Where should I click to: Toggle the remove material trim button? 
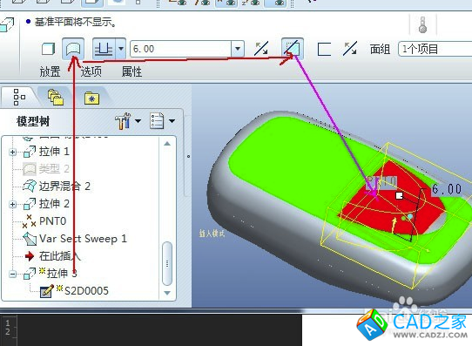click(293, 49)
